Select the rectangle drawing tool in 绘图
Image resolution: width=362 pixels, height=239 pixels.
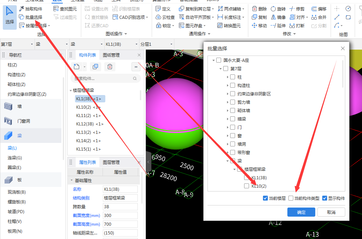pyautogui.click(x=348, y=17)
